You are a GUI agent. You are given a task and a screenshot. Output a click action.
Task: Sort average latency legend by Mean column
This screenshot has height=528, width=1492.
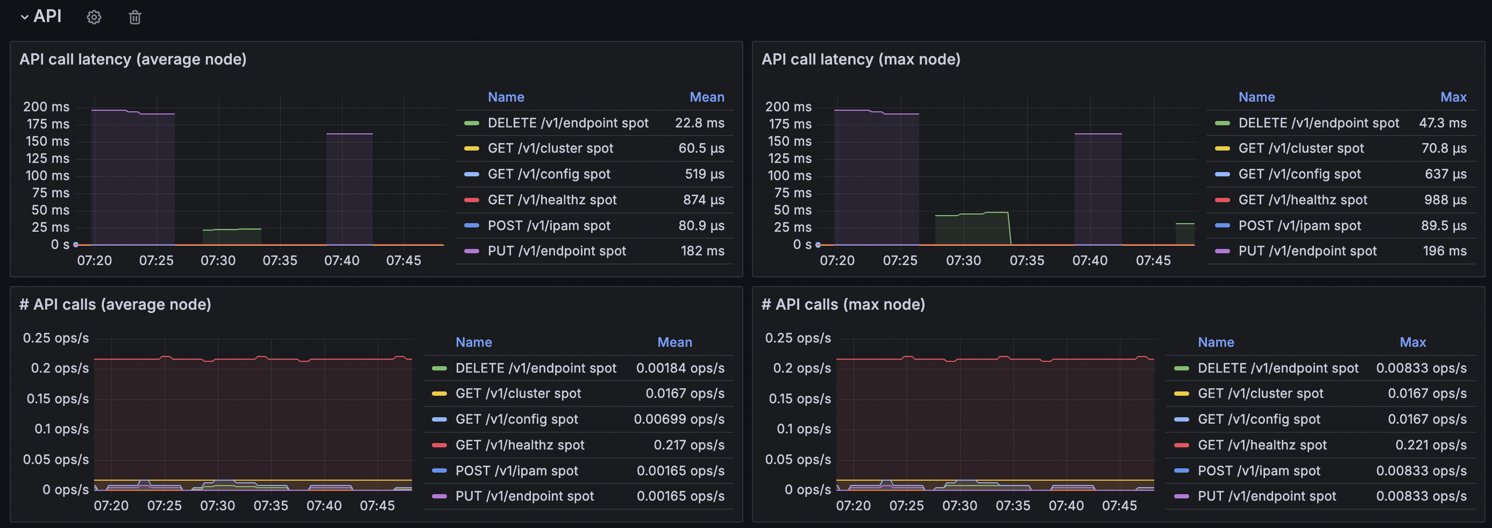tap(707, 97)
